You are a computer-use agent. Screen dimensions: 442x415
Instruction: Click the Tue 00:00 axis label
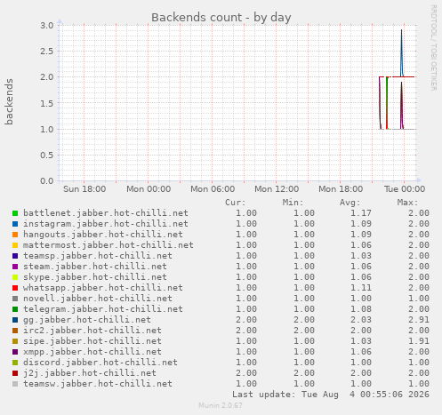405,189
